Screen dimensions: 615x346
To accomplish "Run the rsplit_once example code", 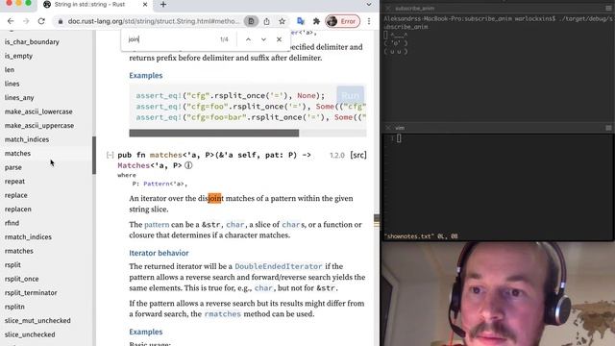I will (350, 95).
